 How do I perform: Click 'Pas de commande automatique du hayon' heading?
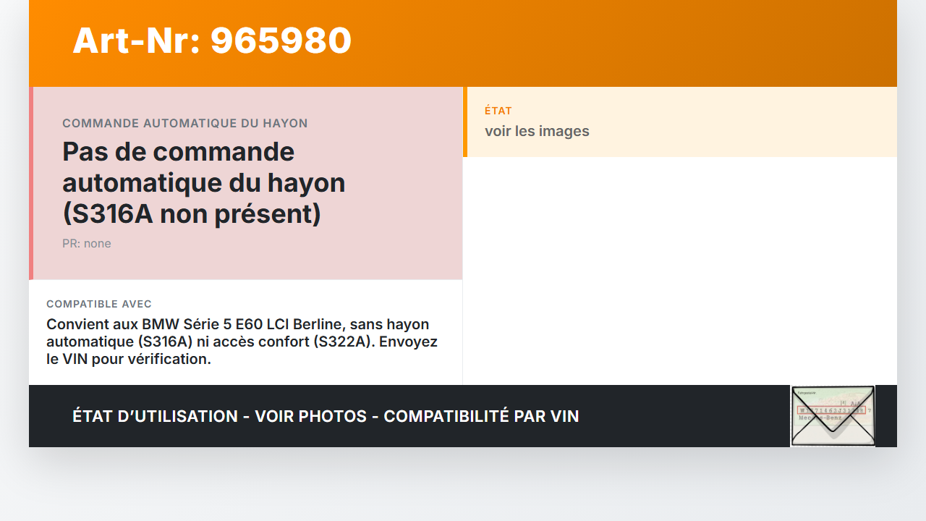pyautogui.click(x=203, y=167)
